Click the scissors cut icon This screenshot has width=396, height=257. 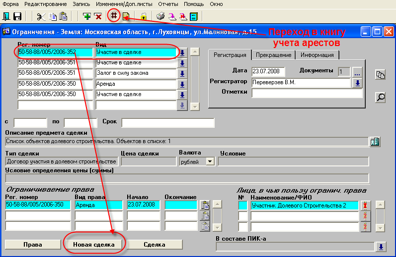41,17
